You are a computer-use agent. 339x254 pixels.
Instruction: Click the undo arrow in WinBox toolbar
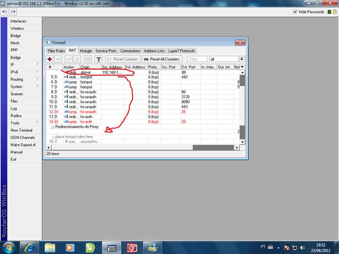(4, 12)
